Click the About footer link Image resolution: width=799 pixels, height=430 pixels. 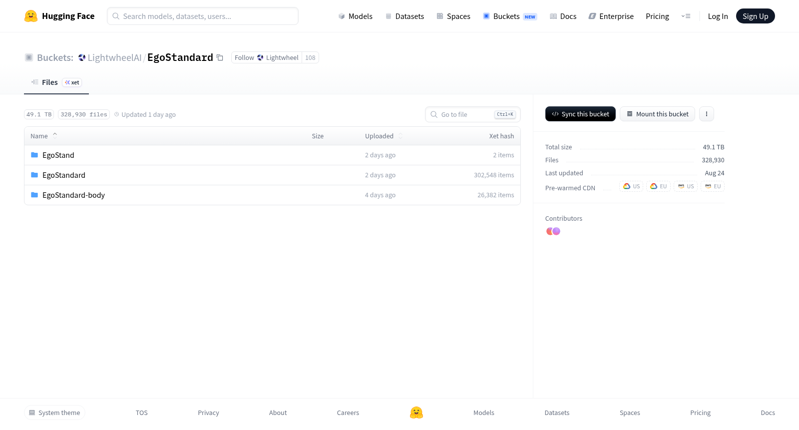coord(278,413)
